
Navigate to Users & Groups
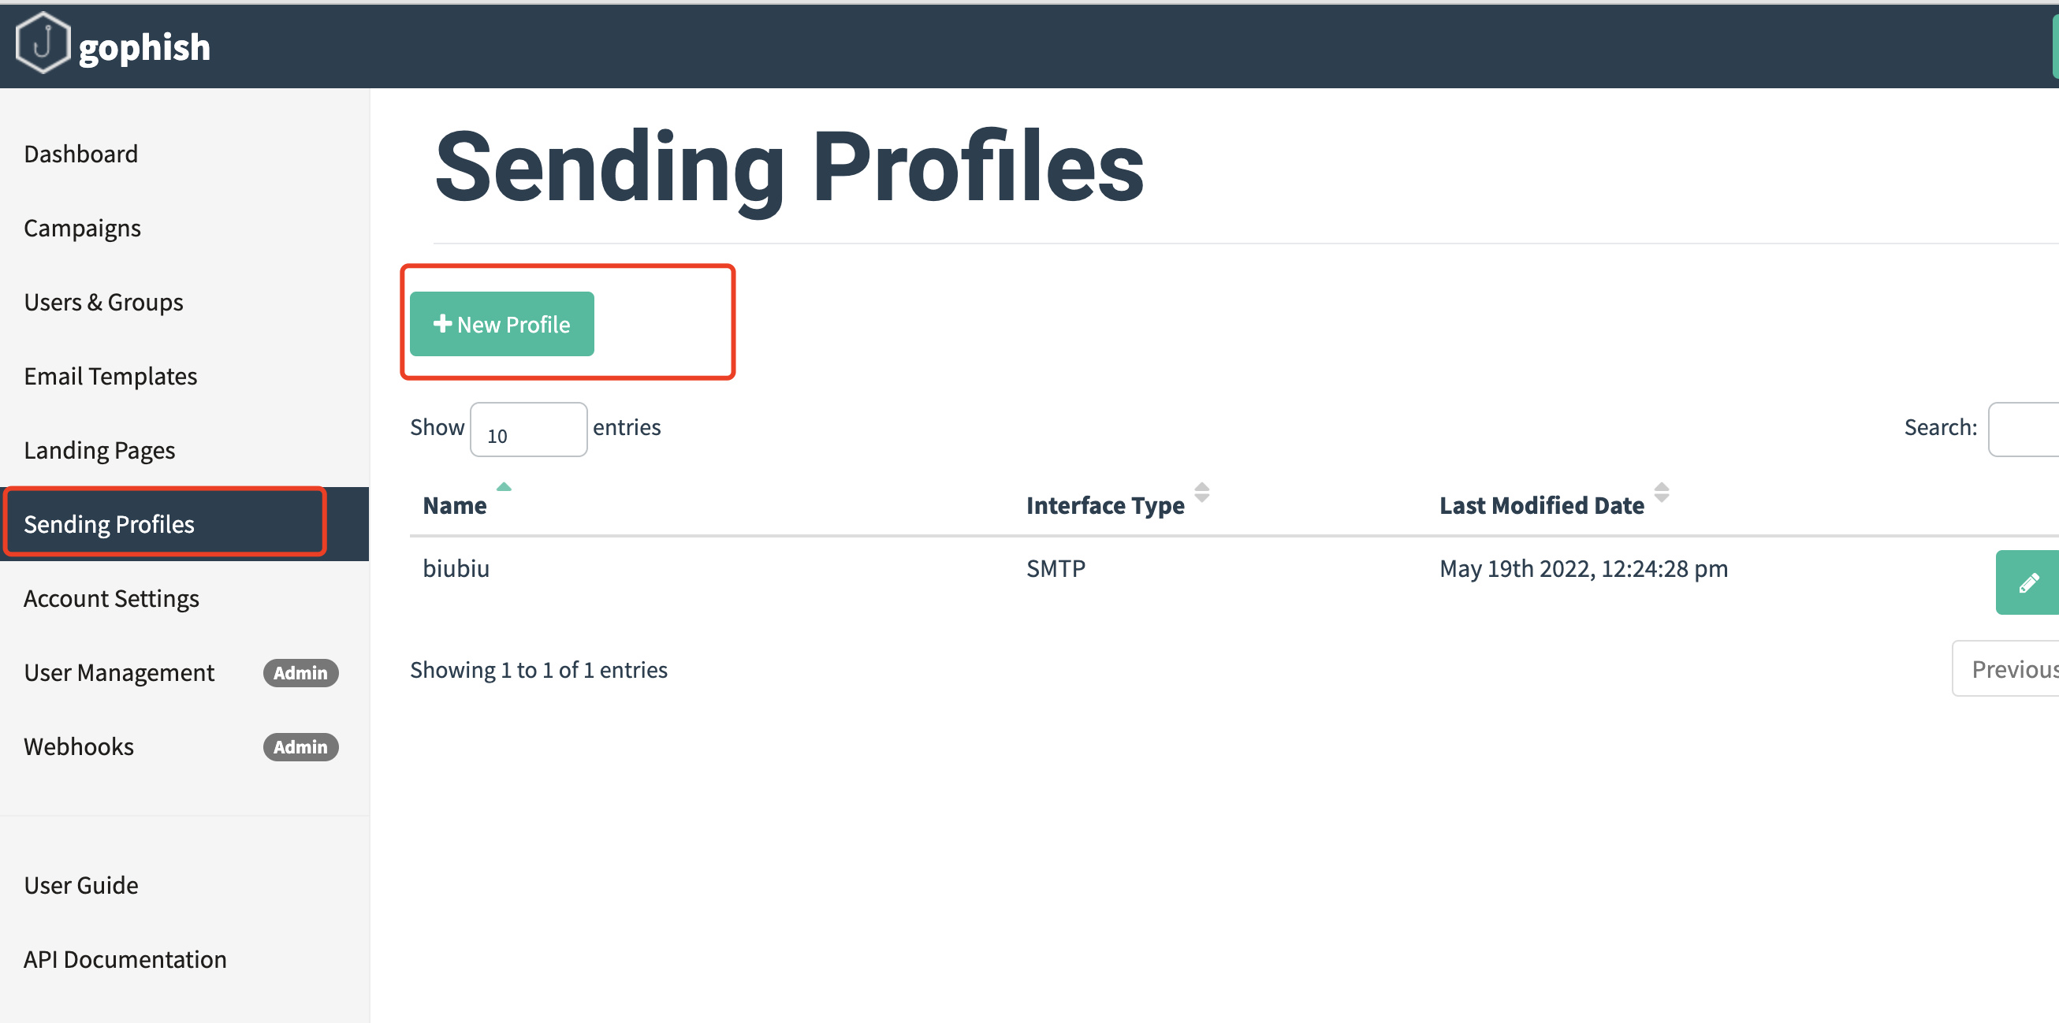pyautogui.click(x=103, y=302)
